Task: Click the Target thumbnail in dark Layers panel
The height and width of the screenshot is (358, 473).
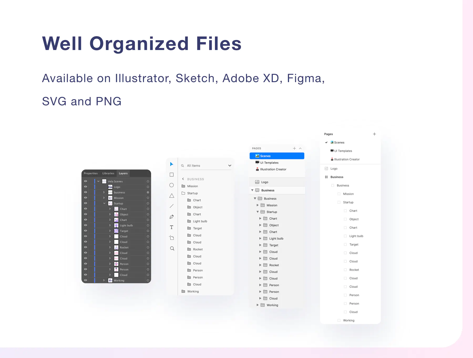Action: tap(116, 231)
